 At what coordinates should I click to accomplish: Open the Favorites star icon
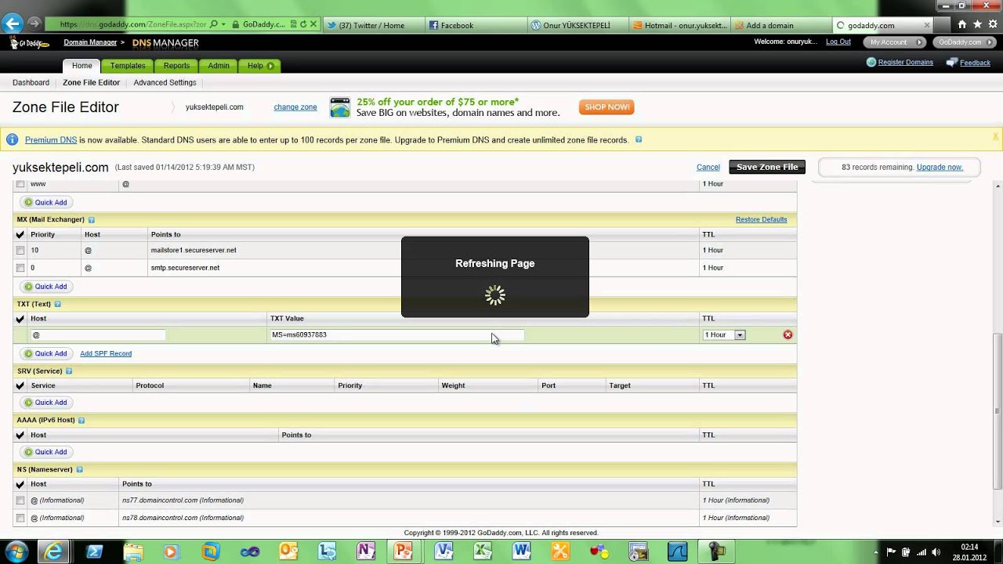click(x=976, y=24)
